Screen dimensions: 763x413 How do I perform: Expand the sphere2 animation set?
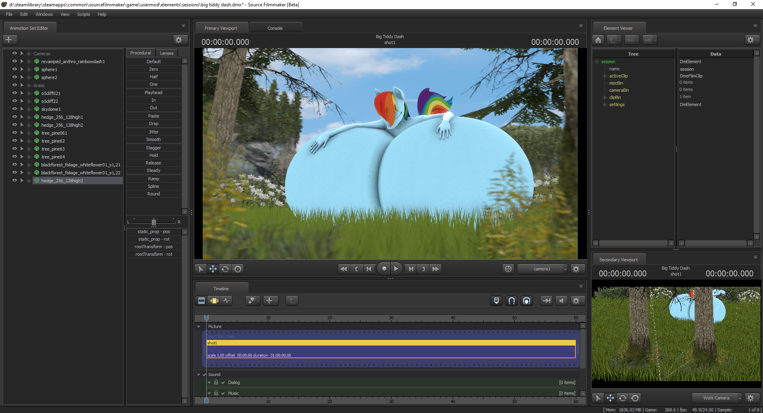coord(29,77)
